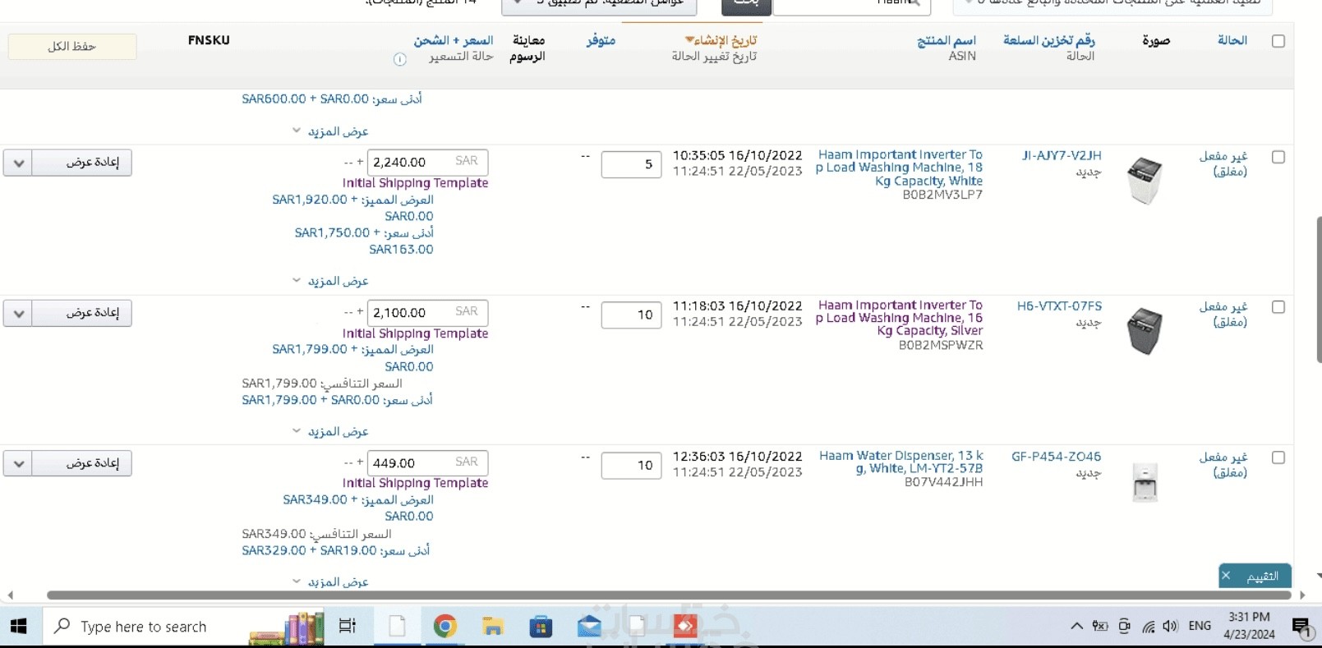Expand عرض المزيد for the water dispenser
Screen dimensions: 1322x648
(x=330, y=581)
